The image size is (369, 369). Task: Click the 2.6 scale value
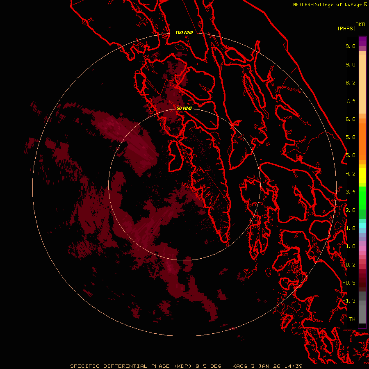[351, 210]
